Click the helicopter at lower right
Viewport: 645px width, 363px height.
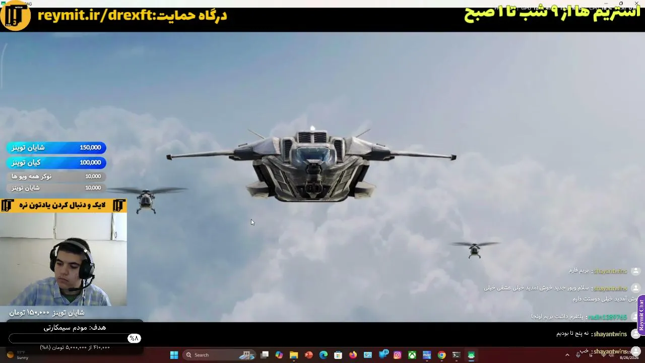tap(474, 250)
